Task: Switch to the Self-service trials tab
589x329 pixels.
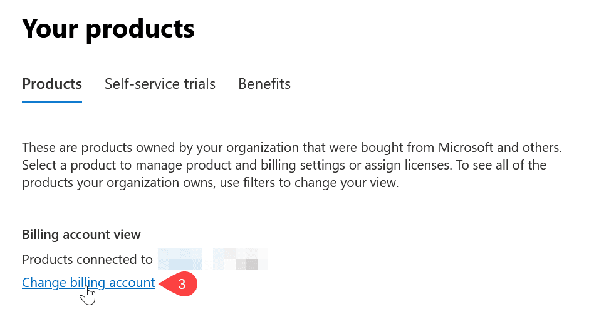Action: (160, 84)
